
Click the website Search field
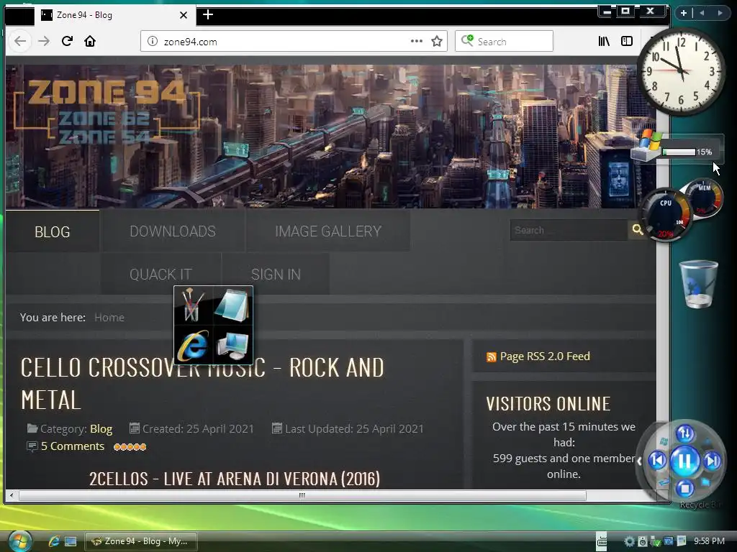pyautogui.click(x=569, y=230)
